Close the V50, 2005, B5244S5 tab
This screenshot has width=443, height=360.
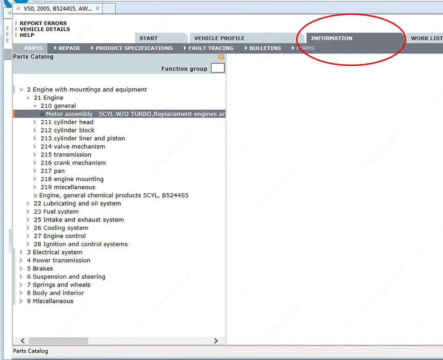(98, 8)
